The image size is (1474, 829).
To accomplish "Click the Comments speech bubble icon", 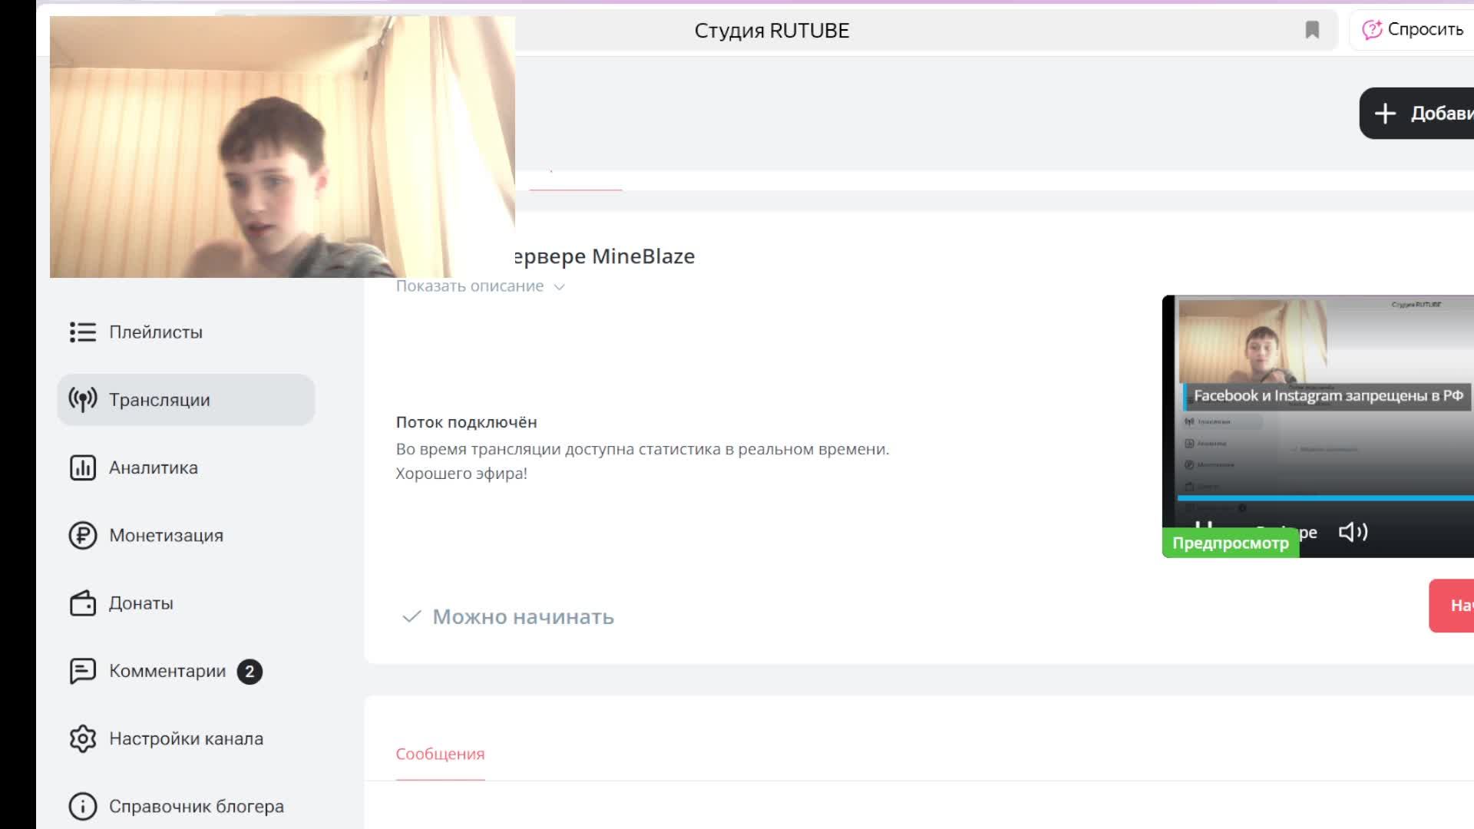I will click(82, 671).
